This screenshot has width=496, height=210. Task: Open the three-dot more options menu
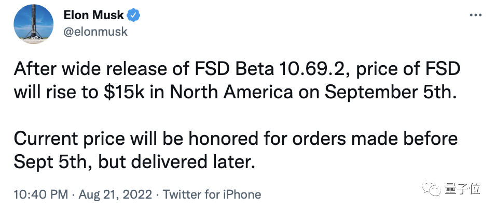tap(475, 16)
